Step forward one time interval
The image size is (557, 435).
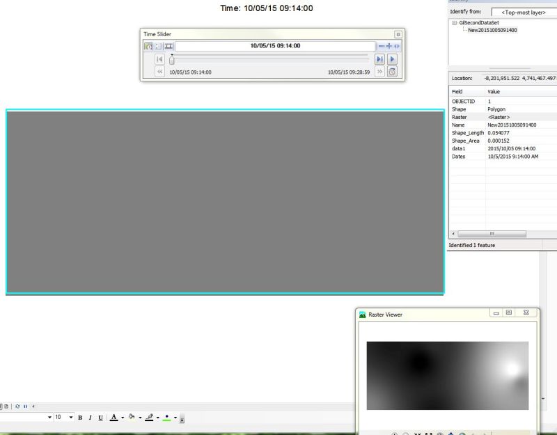pos(378,60)
